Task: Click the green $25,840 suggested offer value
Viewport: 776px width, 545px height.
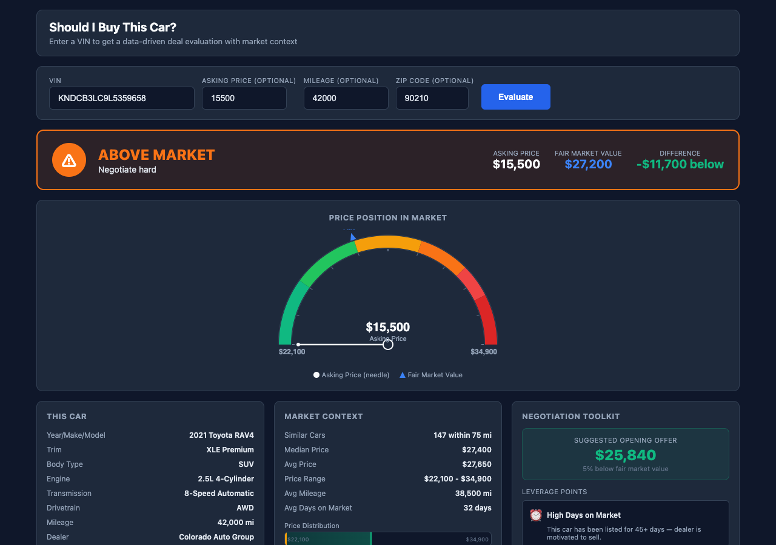Action: point(625,455)
